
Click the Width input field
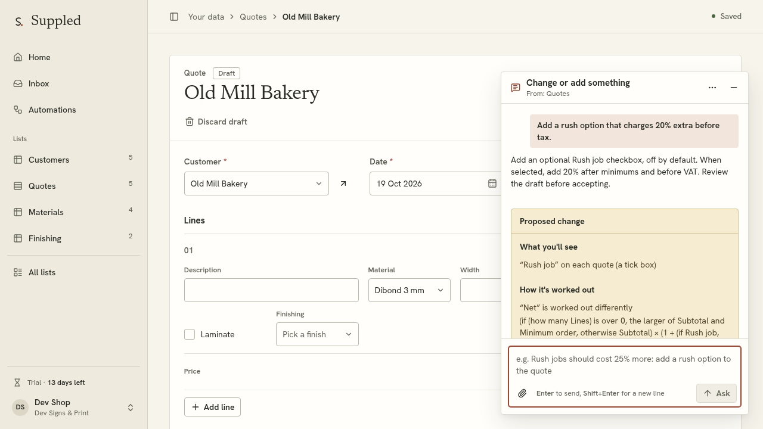click(480, 290)
